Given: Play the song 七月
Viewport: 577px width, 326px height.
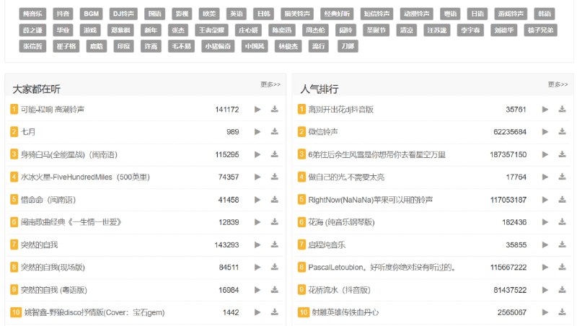Looking at the screenshot, I should 257,132.
